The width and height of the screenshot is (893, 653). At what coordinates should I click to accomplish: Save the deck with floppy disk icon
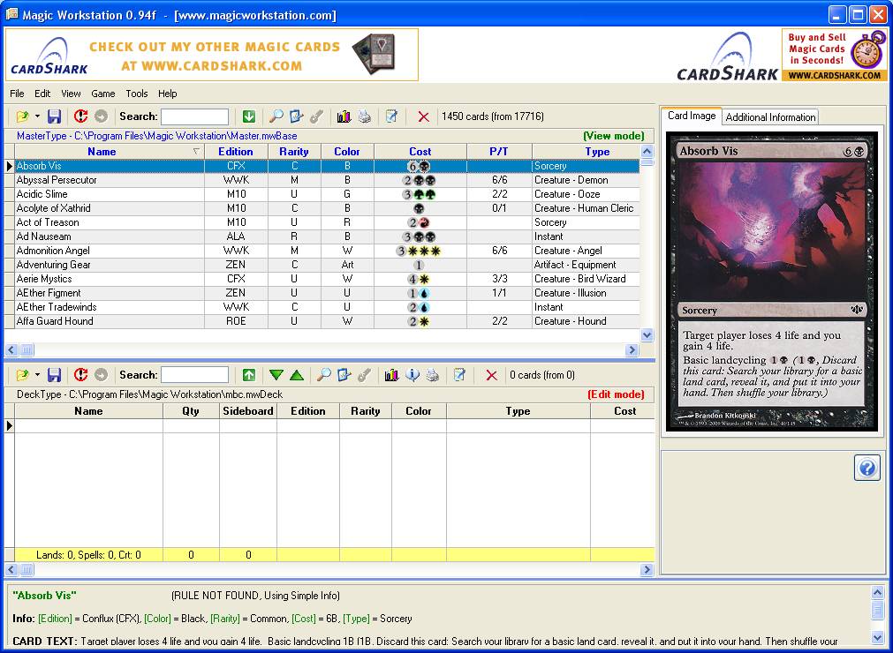tap(54, 375)
